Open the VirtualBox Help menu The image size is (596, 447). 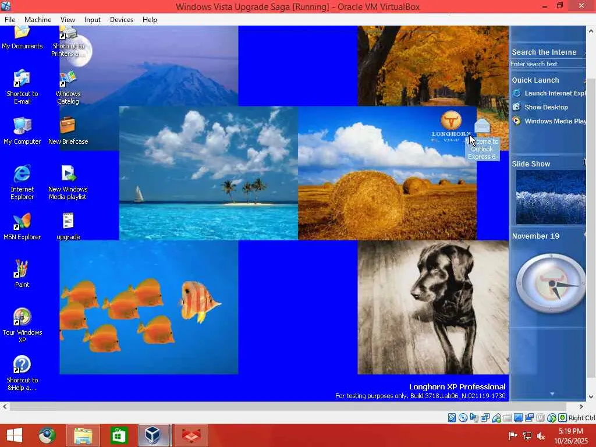[x=150, y=20]
